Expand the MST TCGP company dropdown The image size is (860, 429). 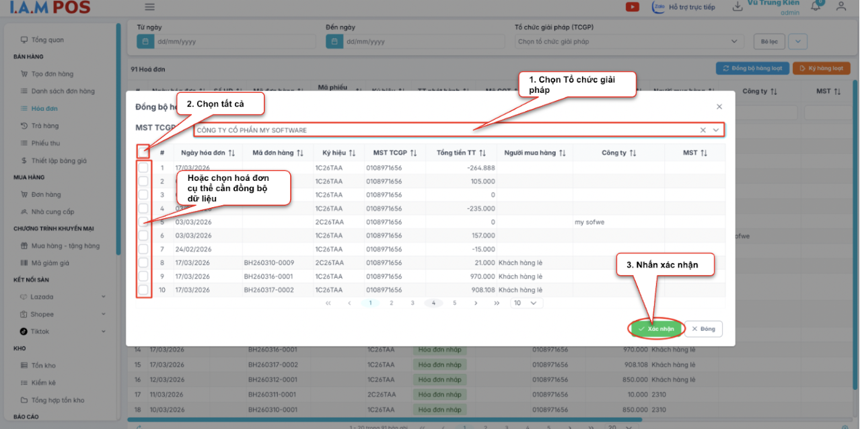[716, 130]
